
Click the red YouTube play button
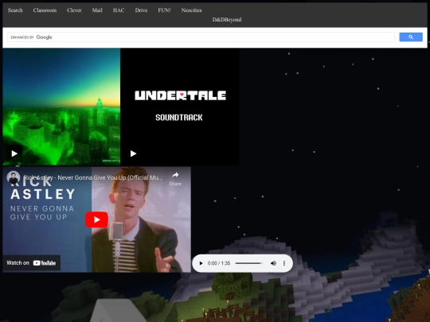tap(96, 219)
